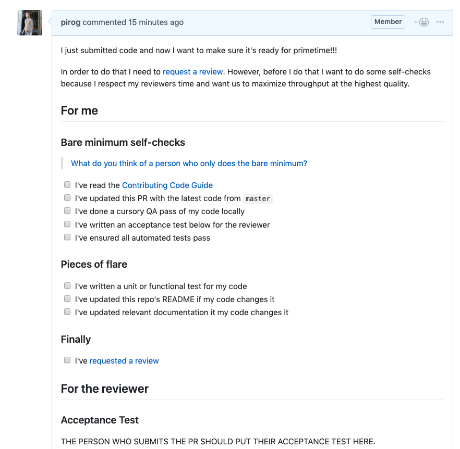
Task: Open the 'request a review' link in intro paragraph
Action: click(192, 72)
